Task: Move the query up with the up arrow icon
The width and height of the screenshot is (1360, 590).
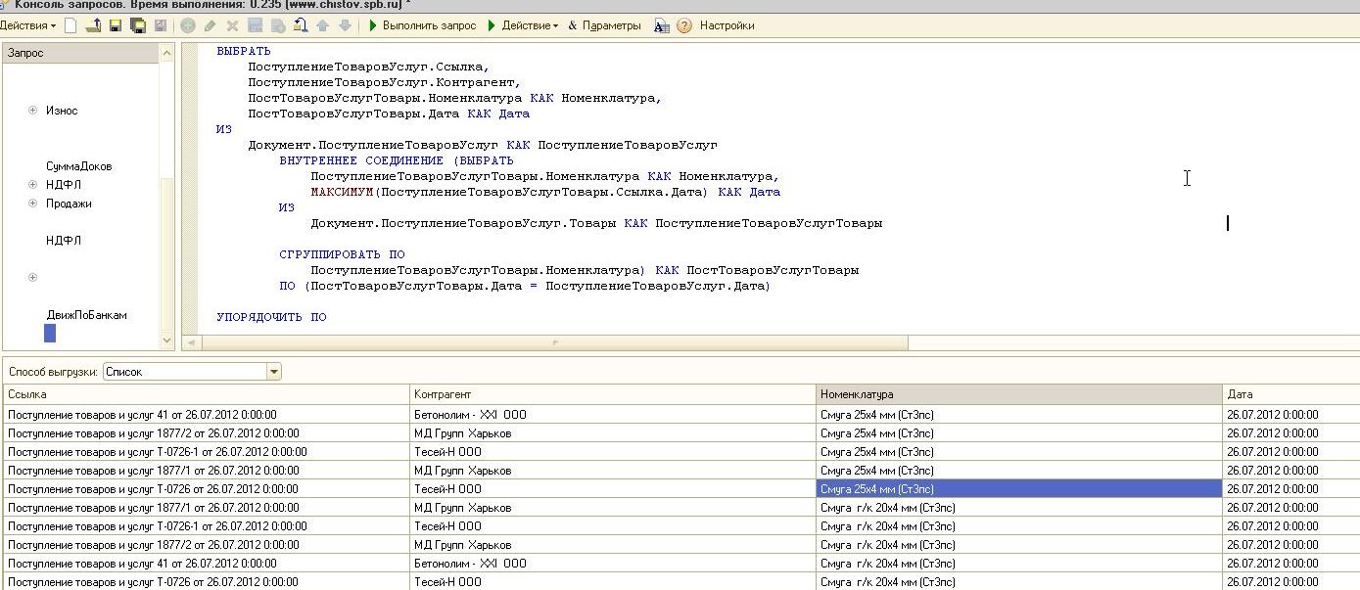Action: [322, 25]
